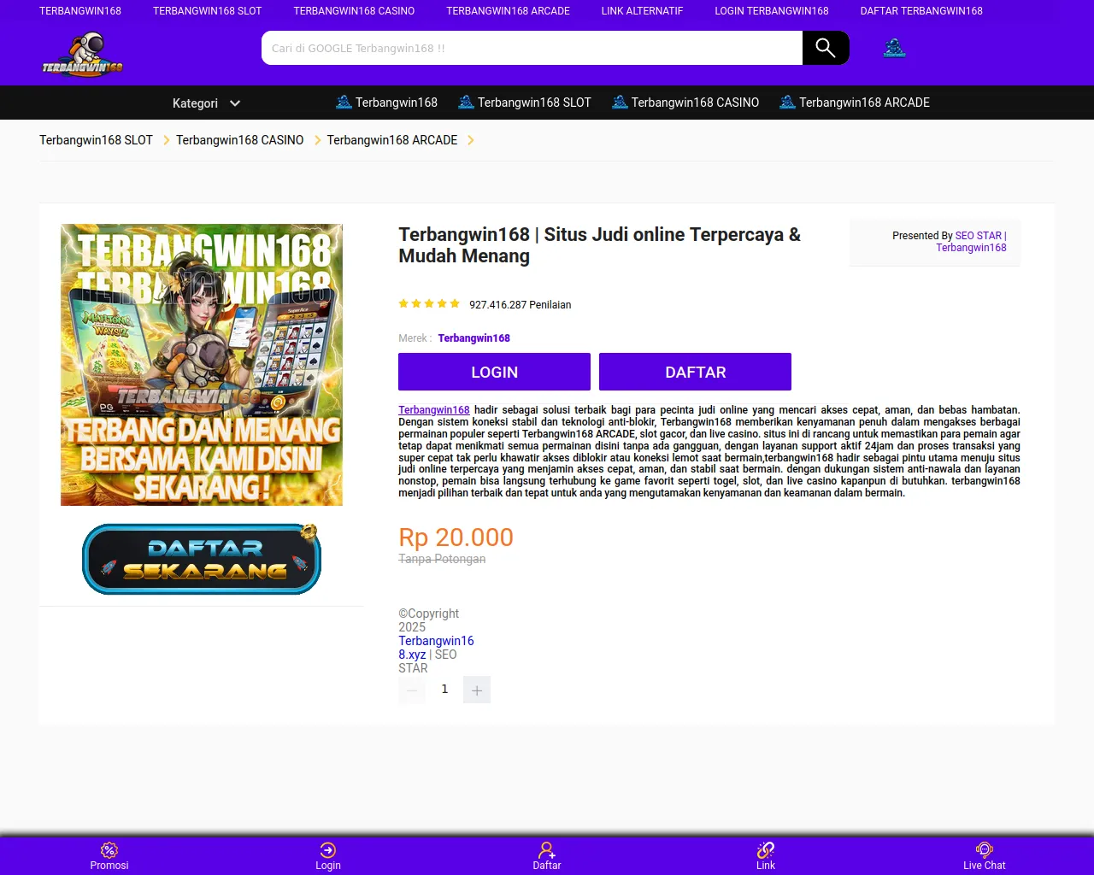The height and width of the screenshot is (875, 1094).
Task: Open LINK ALTERNATIF in the top menu
Action: click(642, 11)
